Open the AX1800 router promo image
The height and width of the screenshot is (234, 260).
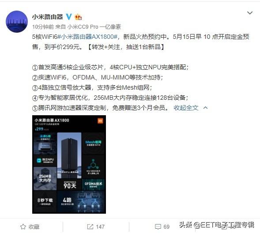(x=69, y=164)
